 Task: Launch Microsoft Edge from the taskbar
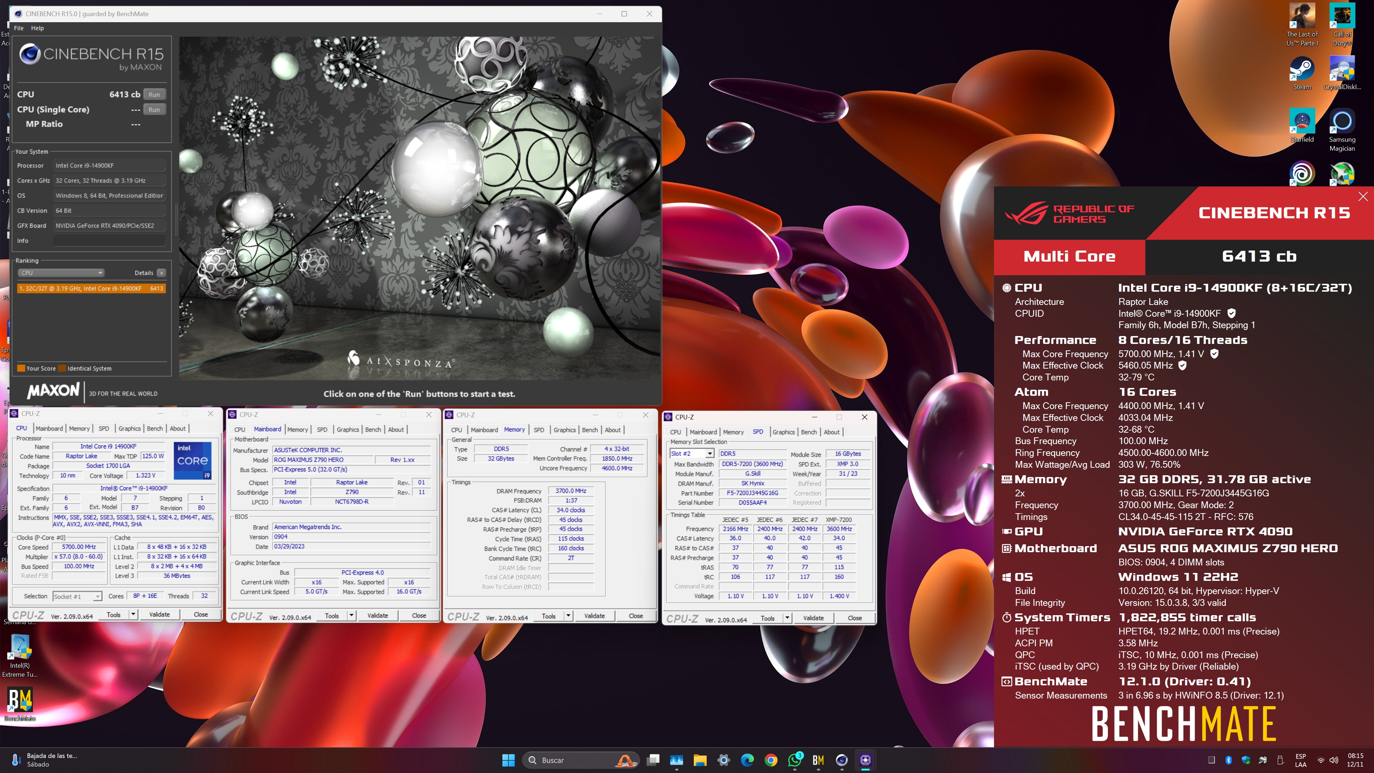tap(747, 760)
